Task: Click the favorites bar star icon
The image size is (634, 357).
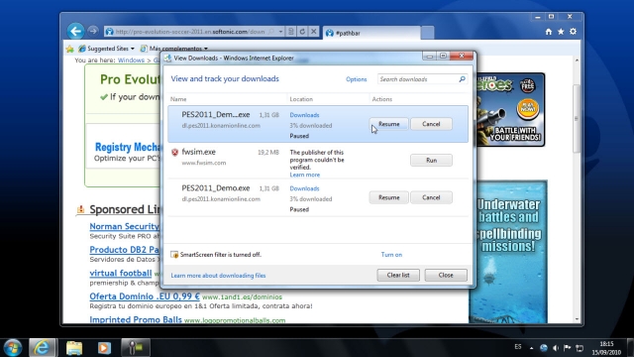Action: click(x=70, y=49)
